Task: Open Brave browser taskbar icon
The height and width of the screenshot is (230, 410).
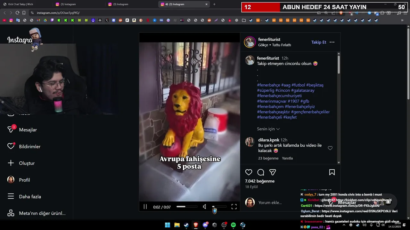Action: click(x=196, y=225)
